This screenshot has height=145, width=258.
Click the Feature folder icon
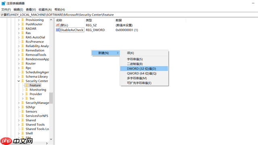(27, 85)
